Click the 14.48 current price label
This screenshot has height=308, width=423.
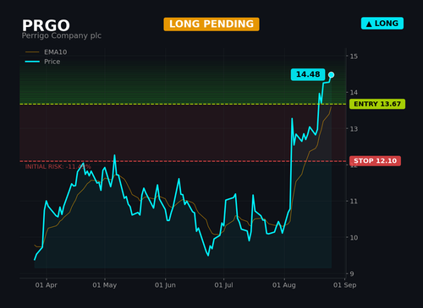click(308, 74)
